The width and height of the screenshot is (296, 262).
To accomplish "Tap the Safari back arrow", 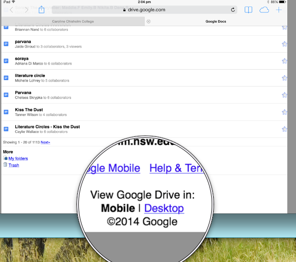I will [x=11, y=10].
